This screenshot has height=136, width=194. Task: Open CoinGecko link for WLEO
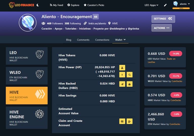click(x=177, y=81)
